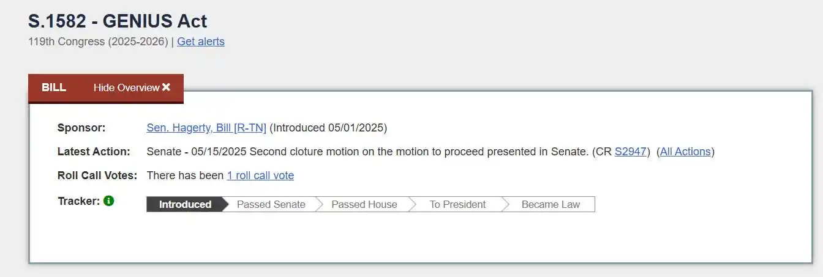823x277 pixels.
Task: Select the BILL tab
Action: [54, 87]
